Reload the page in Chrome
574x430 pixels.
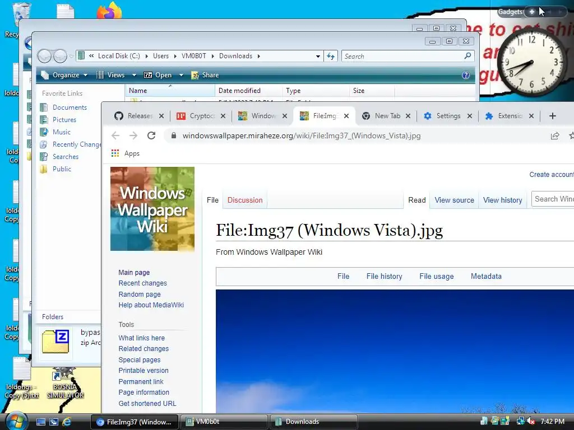point(151,135)
